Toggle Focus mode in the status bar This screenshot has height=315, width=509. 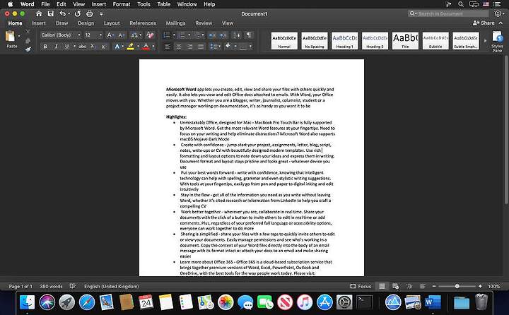click(361, 286)
